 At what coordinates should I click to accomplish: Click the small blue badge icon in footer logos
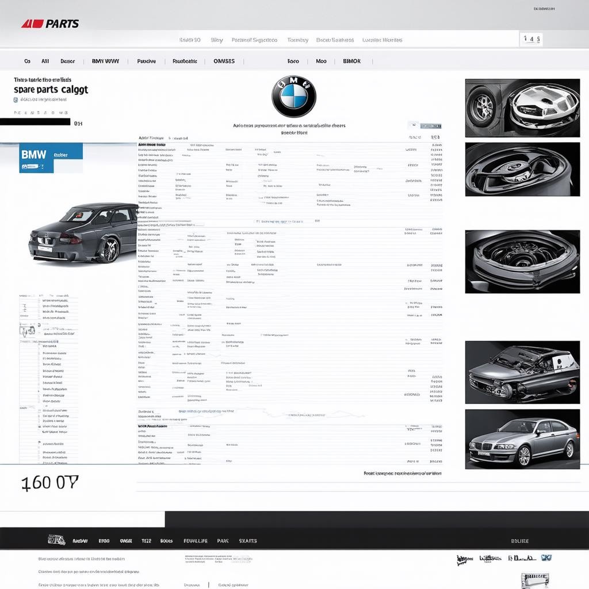(546, 558)
